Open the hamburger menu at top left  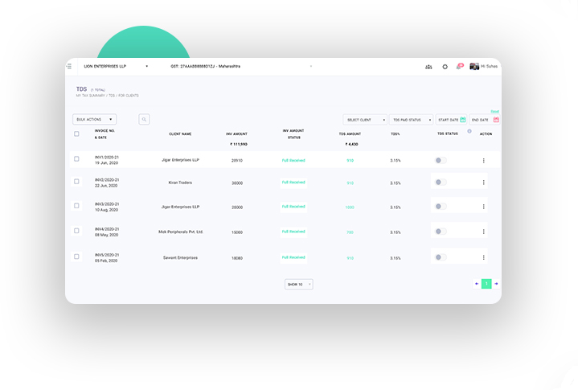(69, 66)
